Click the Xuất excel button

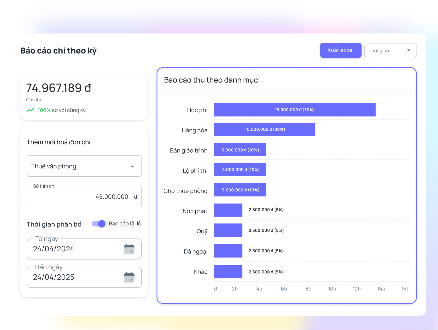(x=341, y=50)
